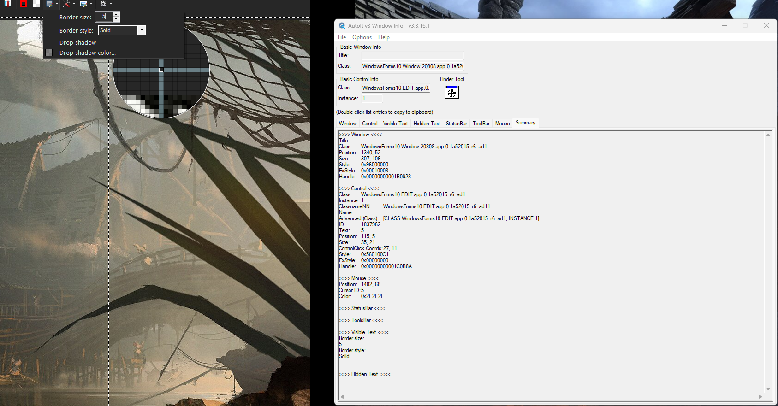The height and width of the screenshot is (406, 778).
Task: Click the border options pencil icon
Action: click(49, 4)
